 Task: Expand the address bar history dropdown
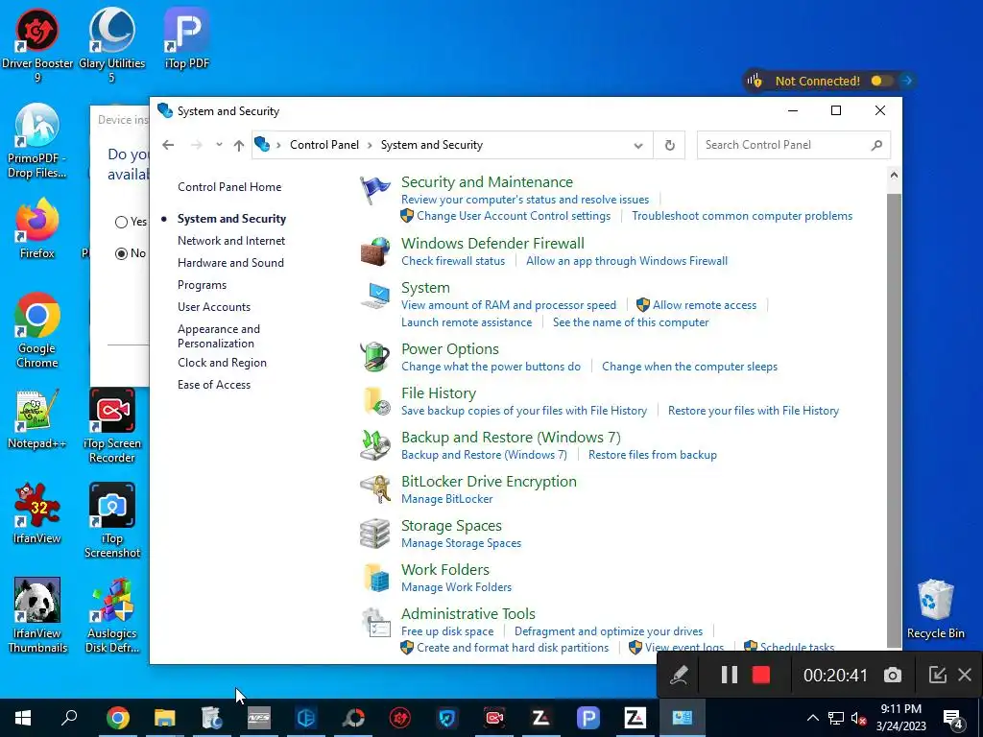point(638,146)
